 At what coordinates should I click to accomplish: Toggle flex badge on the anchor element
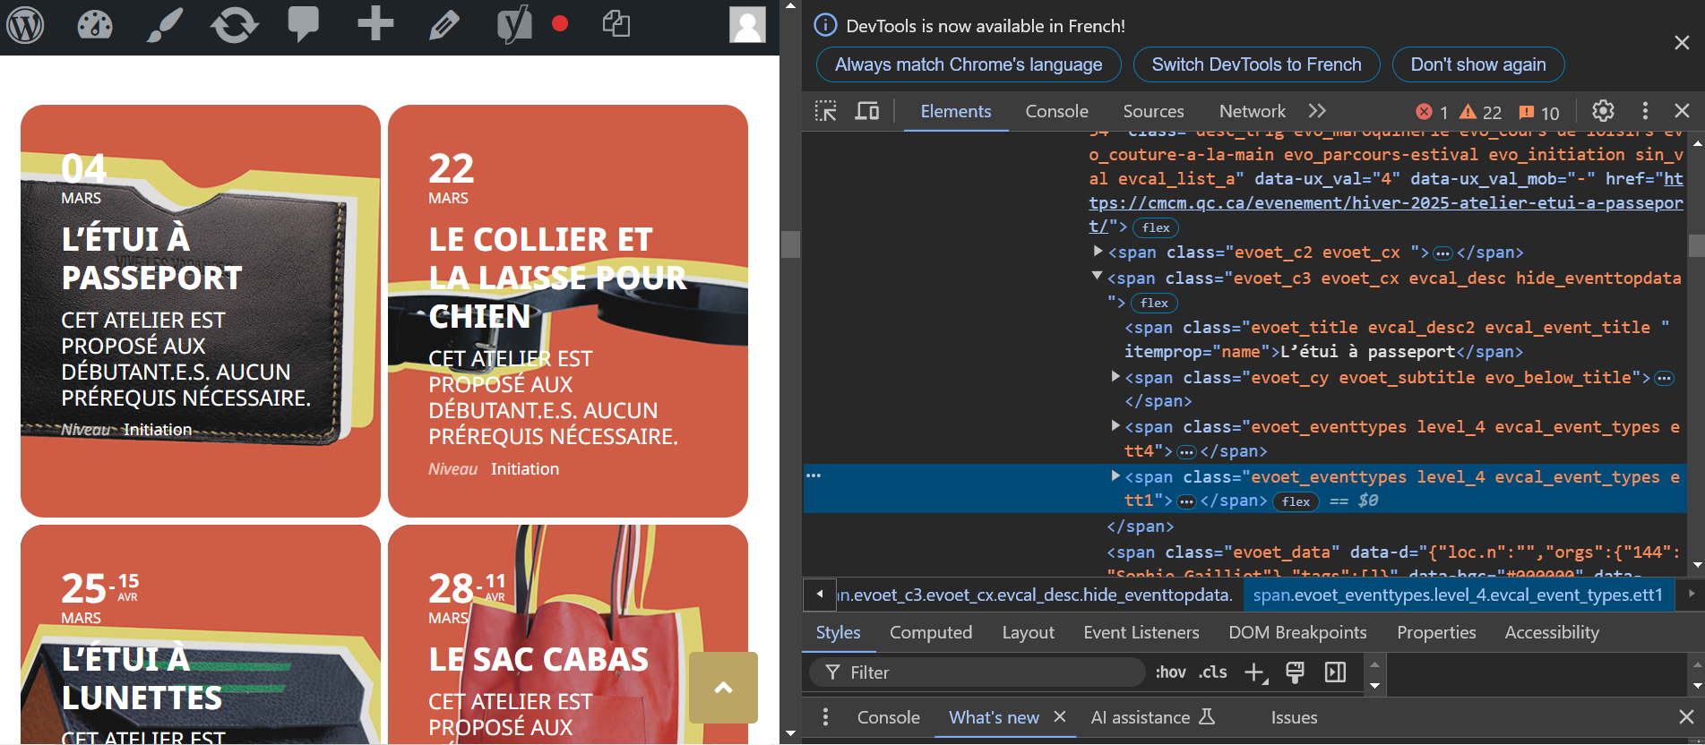(1156, 227)
